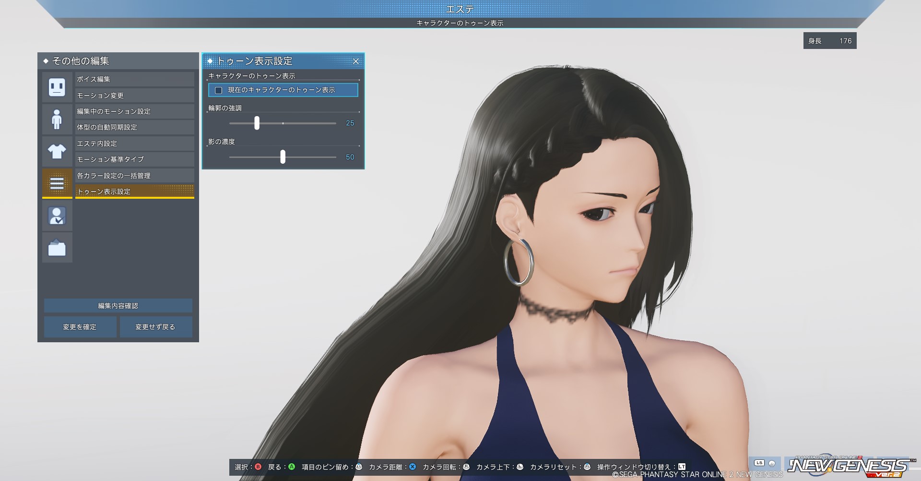Click the R stick icon for カメラ回転
The width and height of the screenshot is (921, 481).
pos(466,467)
